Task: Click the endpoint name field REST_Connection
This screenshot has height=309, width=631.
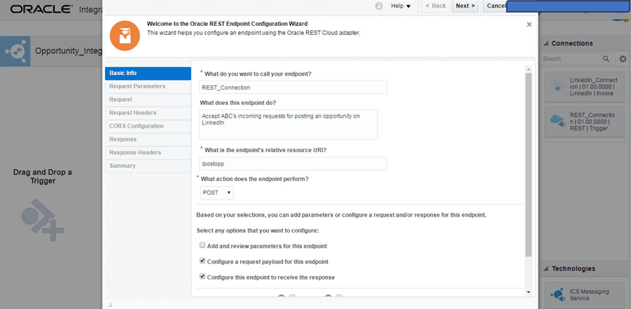Action: click(293, 88)
